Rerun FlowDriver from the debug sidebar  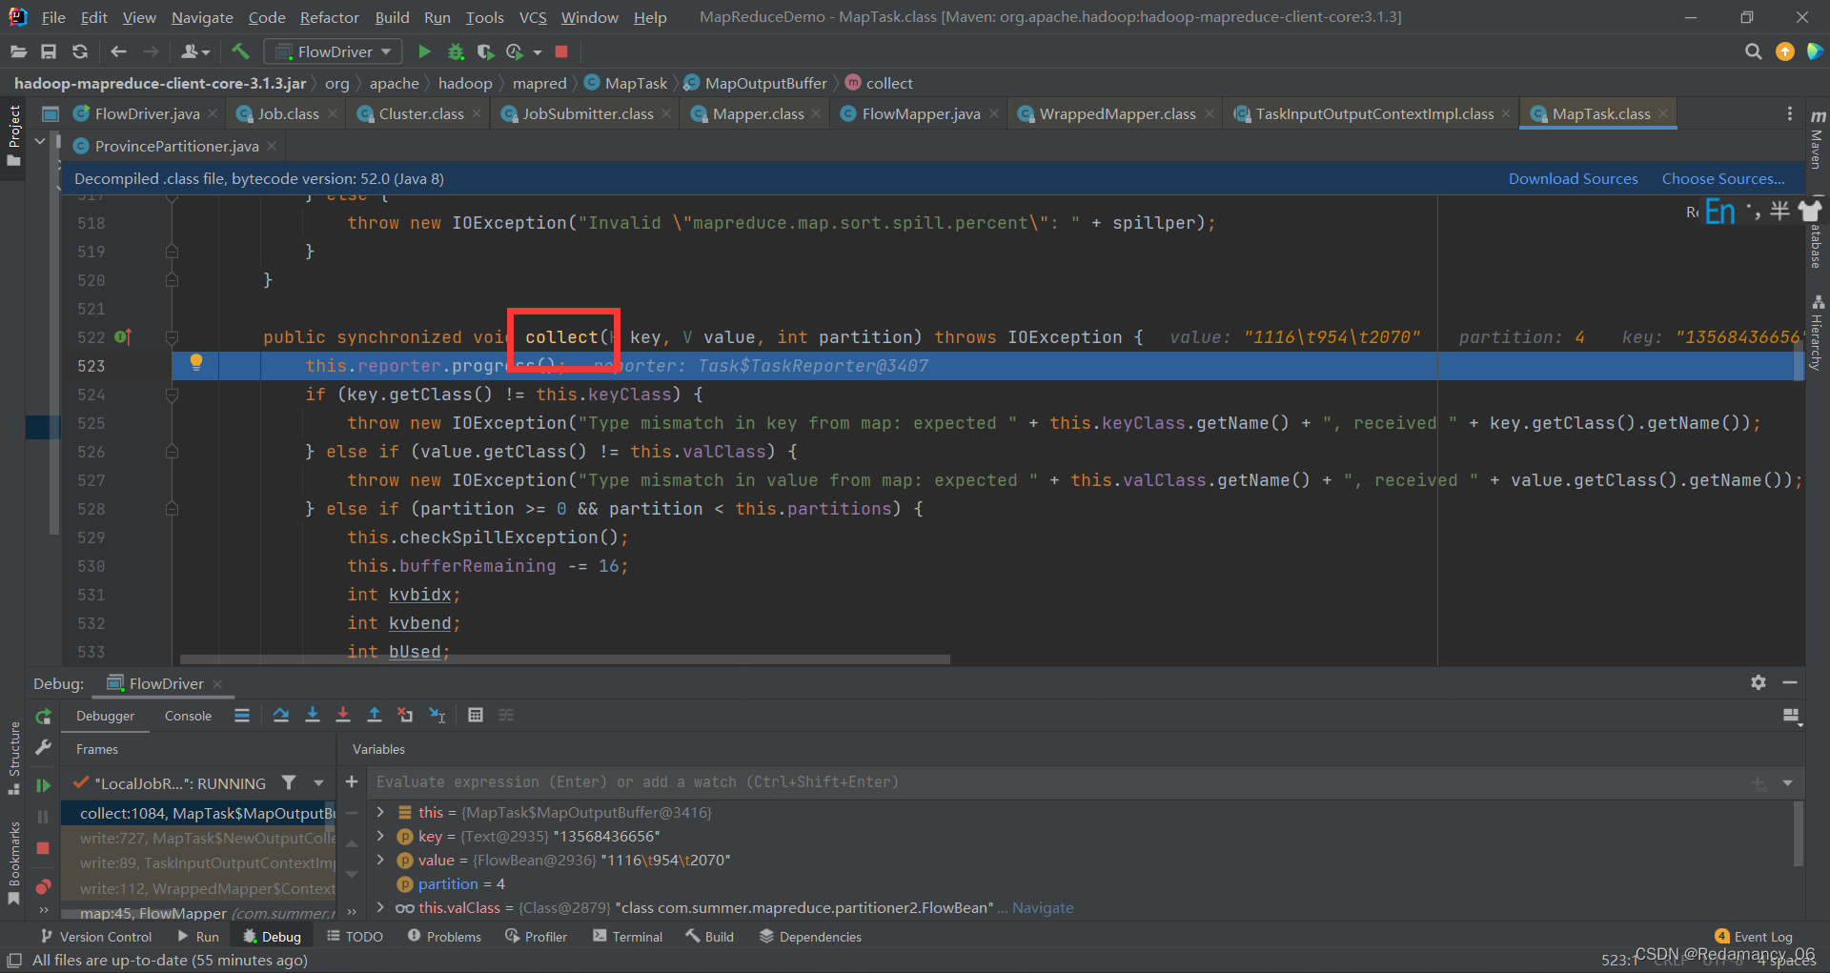(x=43, y=717)
